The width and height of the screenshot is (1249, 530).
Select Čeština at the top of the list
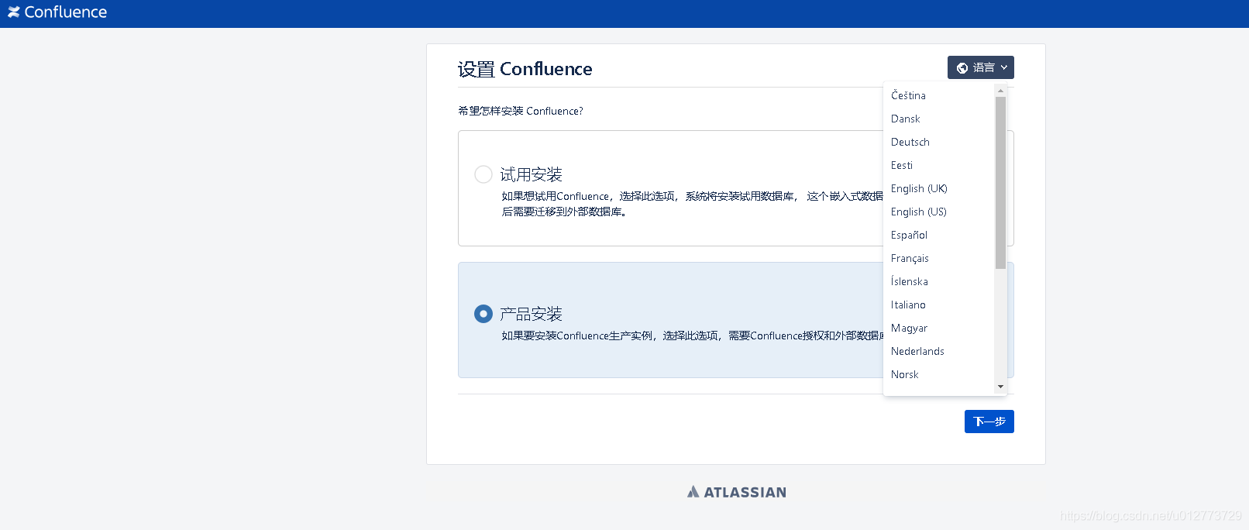(x=908, y=95)
